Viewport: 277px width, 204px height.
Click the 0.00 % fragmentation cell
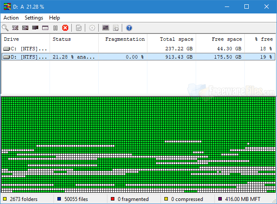(135, 57)
